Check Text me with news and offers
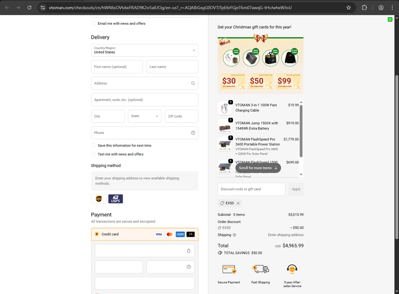The image size is (399, 294). (x=93, y=154)
